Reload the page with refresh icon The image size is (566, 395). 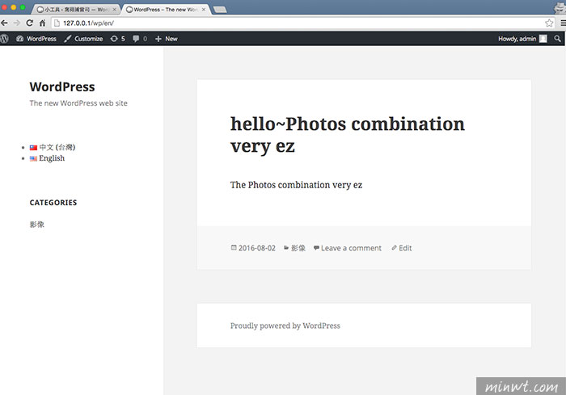tap(30, 23)
